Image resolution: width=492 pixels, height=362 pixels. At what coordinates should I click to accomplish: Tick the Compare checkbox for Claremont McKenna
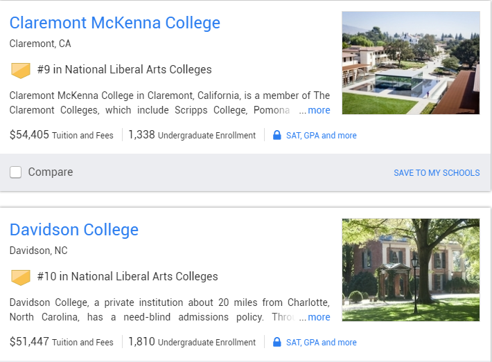click(x=16, y=172)
